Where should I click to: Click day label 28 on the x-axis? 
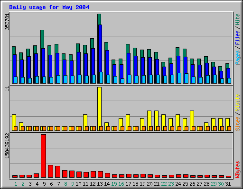coord(206,184)
